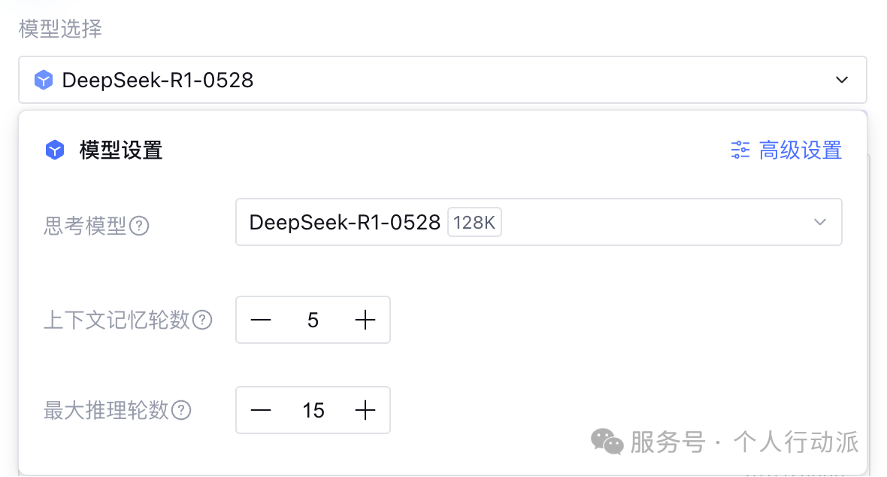Select DeepSeek-R1-0528 text in 思考模型 field
Image resolution: width=887 pixels, height=477 pixels.
click(344, 223)
